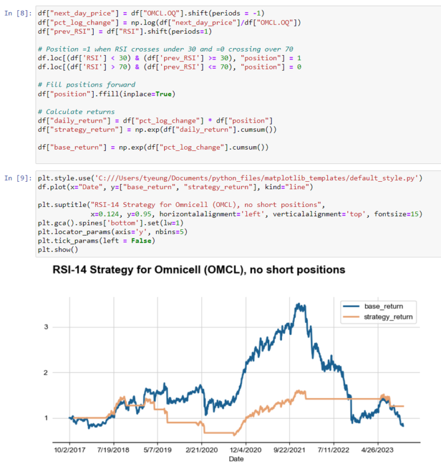Select the base_return legend label
Screen dimensions: 441x469
tap(384, 306)
